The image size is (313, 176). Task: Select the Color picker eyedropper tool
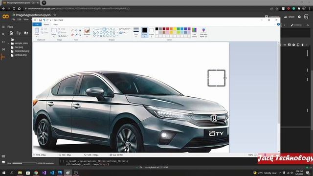point(76,35)
